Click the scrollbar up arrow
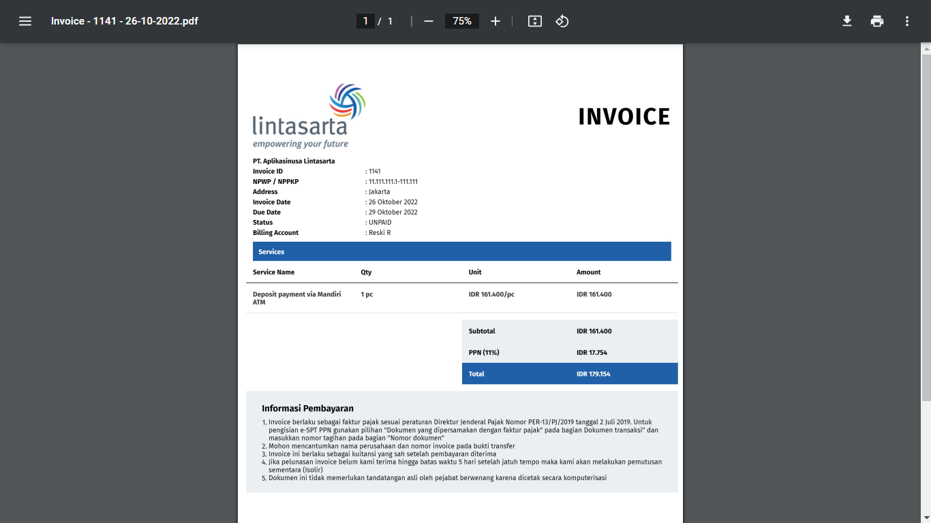The width and height of the screenshot is (931, 523). [926, 48]
